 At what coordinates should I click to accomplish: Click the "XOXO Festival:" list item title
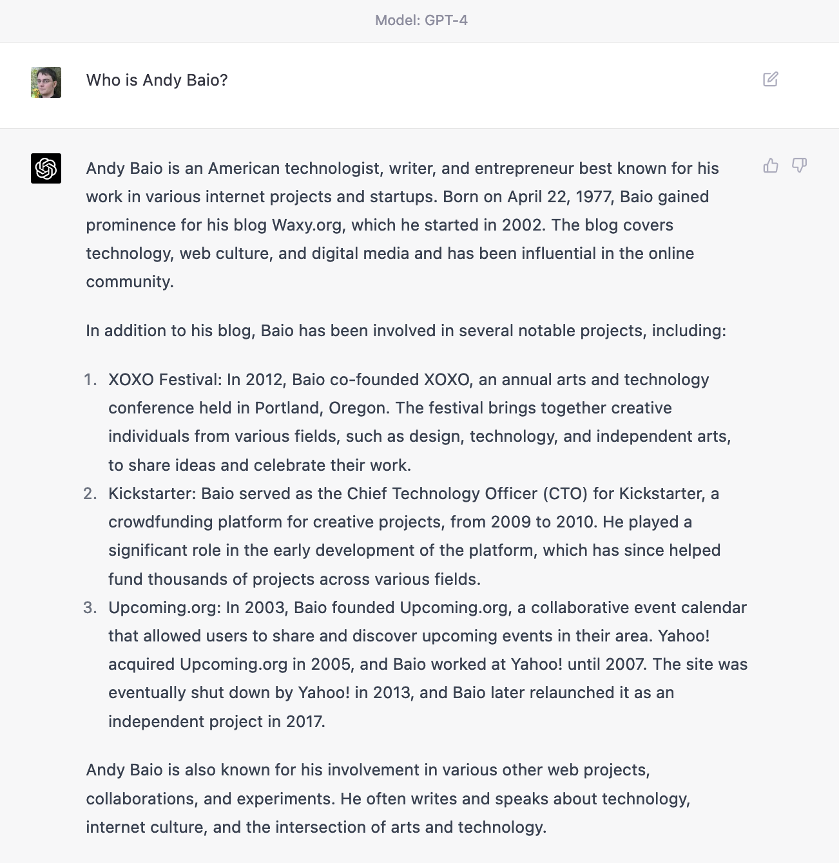[164, 379]
